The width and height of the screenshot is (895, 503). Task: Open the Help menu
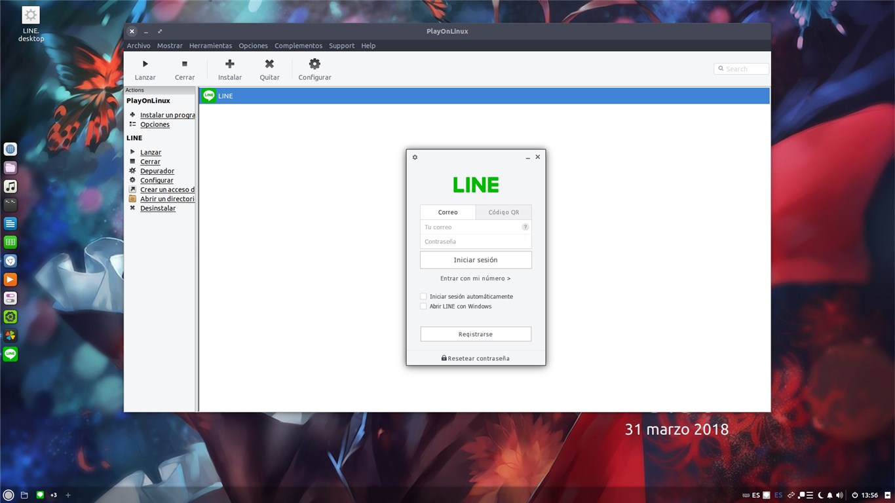pyautogui.click(x=368, y=46)
